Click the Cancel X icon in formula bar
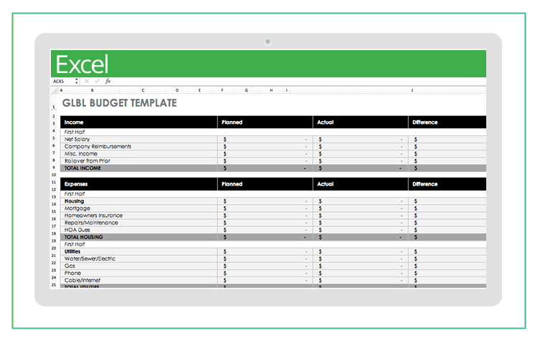This screenshot has width=535, height=343. coord(87,82)
